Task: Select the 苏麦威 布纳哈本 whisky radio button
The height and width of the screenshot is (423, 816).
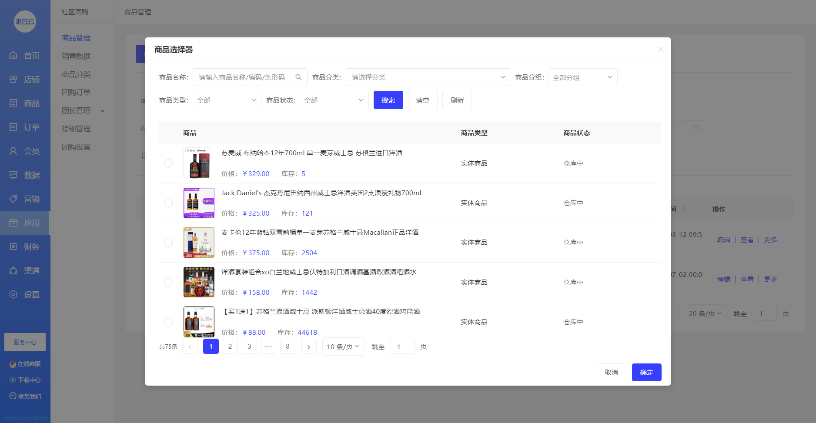Action: tap(168, 163)
